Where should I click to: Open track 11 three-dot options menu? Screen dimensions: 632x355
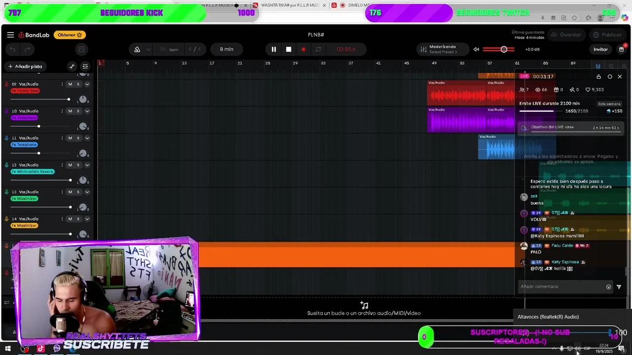(62, 139)
